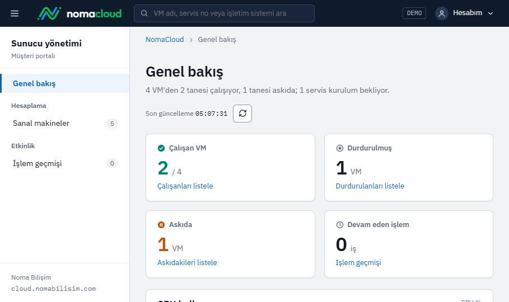Click the Durdurulmuş stop icon
The width and height of the screenshot is (509, 302).
(339, 148)
